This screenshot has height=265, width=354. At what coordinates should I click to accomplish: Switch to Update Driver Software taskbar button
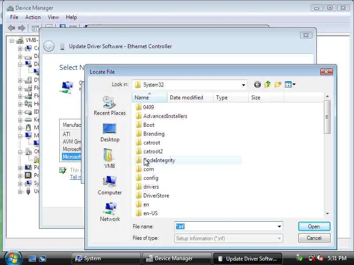(247, 258)
